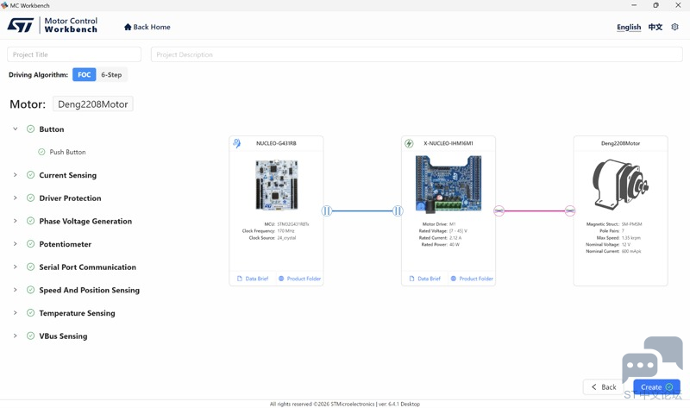Expand the VBus Sensing section
This screenshot has height=408, width=690.
point(16,336)
